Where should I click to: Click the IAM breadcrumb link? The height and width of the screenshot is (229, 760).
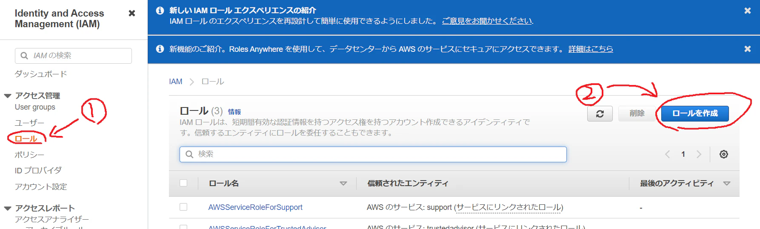click(175, 82)
